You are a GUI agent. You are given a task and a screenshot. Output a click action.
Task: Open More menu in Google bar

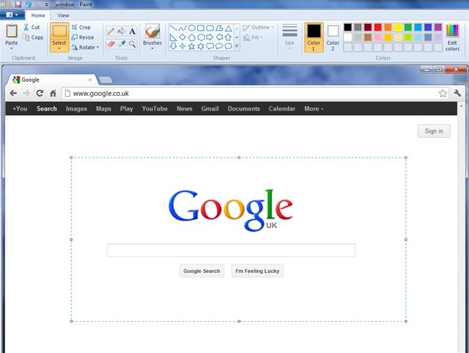pyautogui.click(x=314, y=109)
